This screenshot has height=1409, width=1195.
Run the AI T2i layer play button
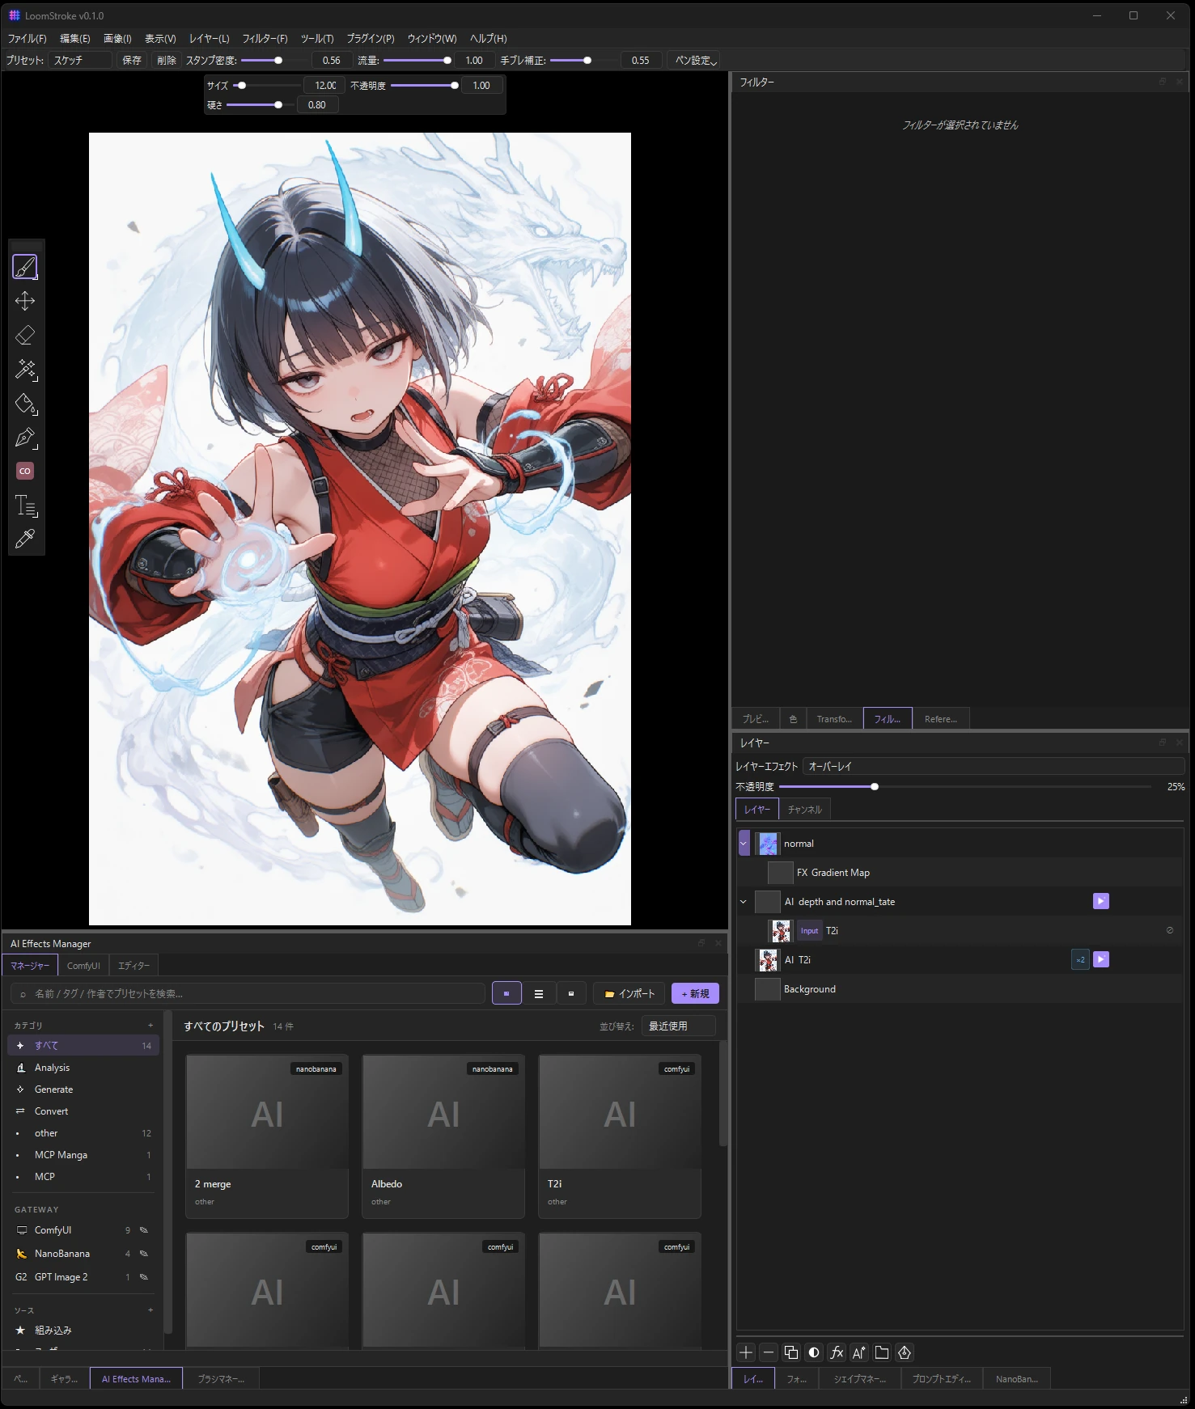[x=1100, y=959]
